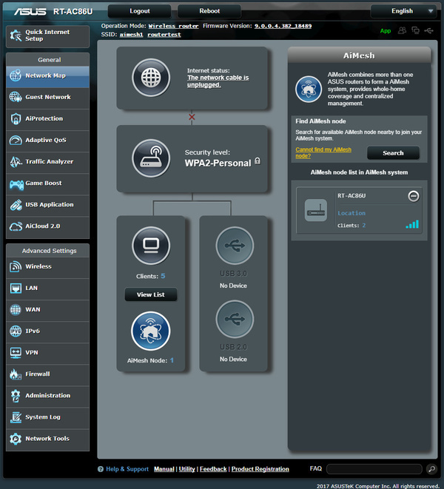444x489 pixels.
Task: Click the VPN sidebar icon
Action: tap(16, 353)
